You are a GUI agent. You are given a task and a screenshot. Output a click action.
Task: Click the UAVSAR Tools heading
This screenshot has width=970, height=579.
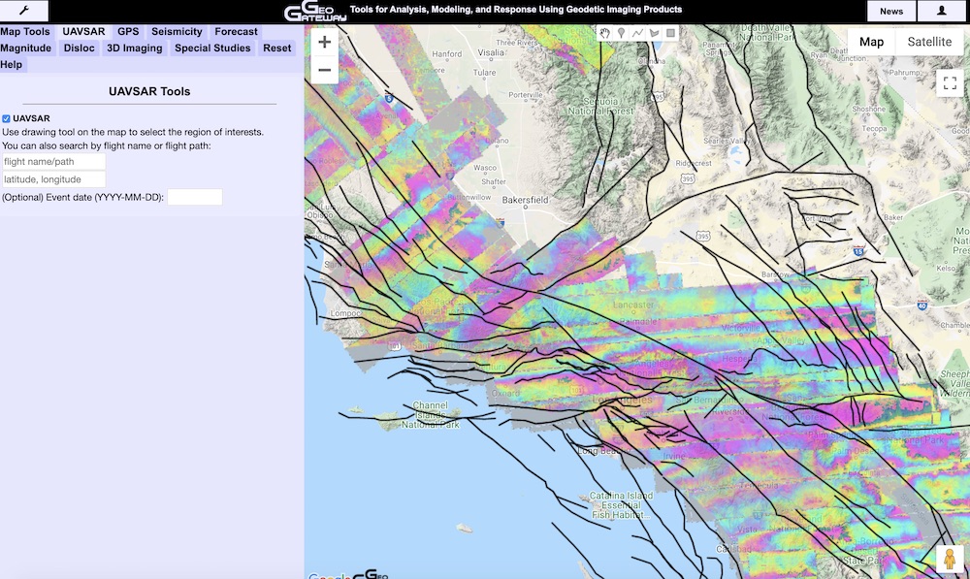(149, 91)
